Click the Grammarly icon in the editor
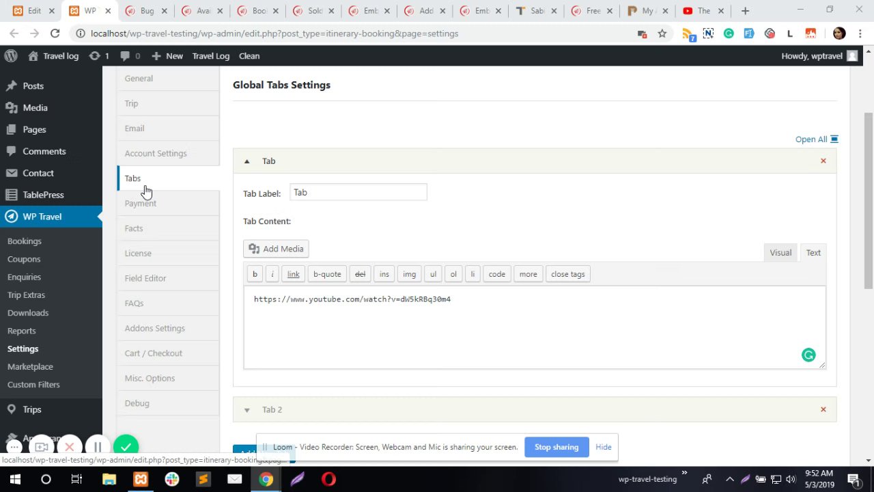This screenshot has height=492, width=874. click(808, 355)
